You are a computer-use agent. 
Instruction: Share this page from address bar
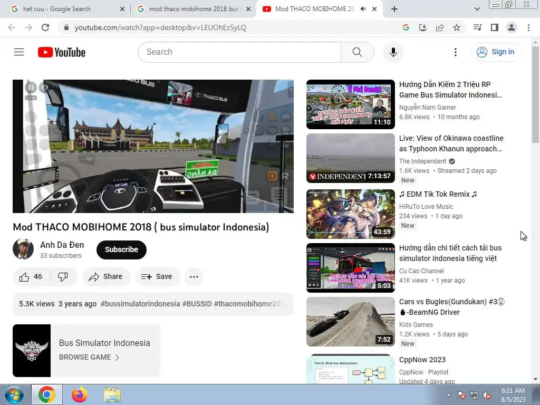click(440, 27)
